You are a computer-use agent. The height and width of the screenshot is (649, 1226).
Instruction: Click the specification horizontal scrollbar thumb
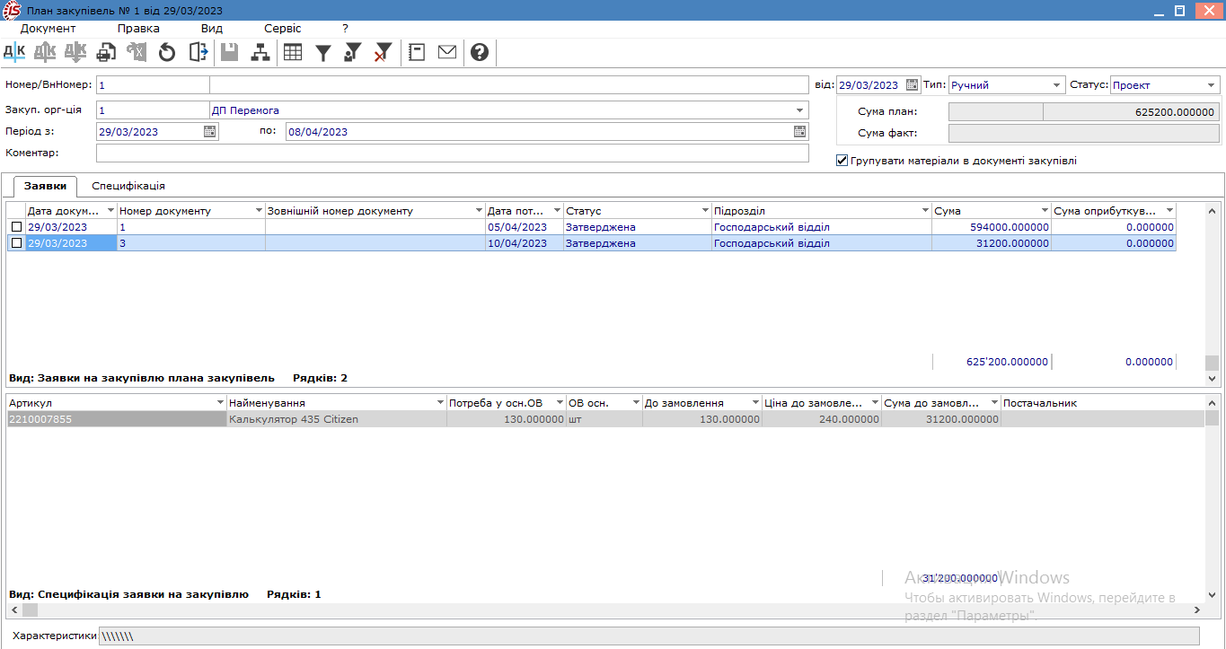click(30, 610)
